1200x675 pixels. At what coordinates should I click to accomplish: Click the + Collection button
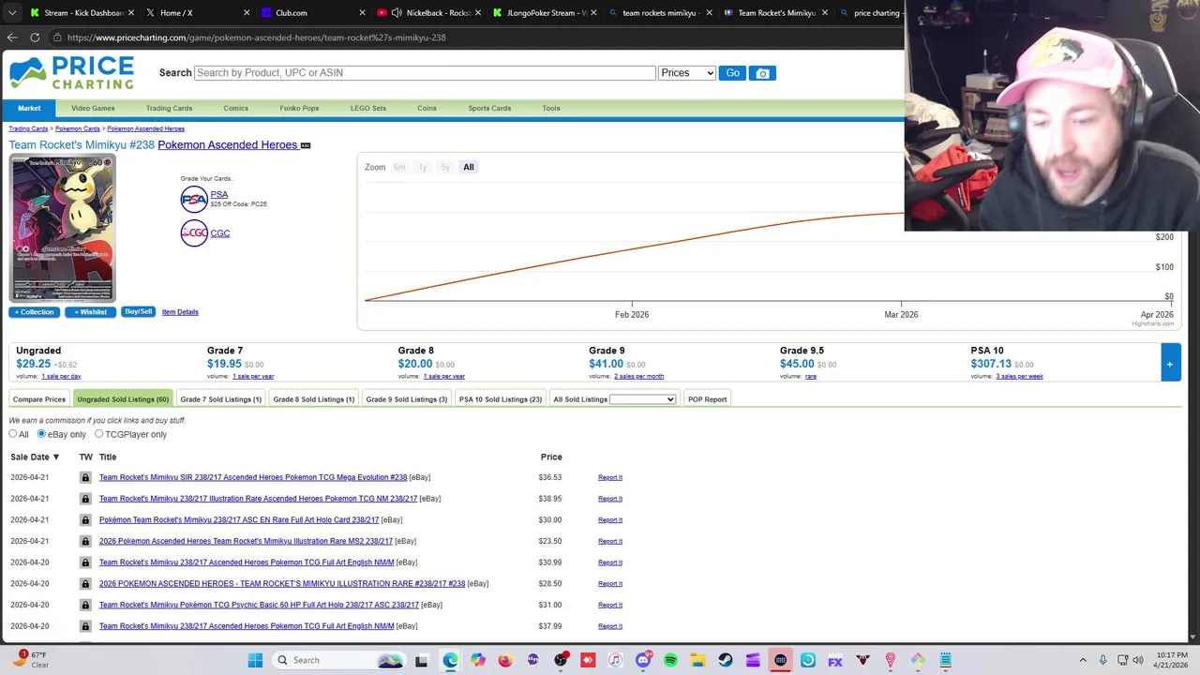click(34, 312)
